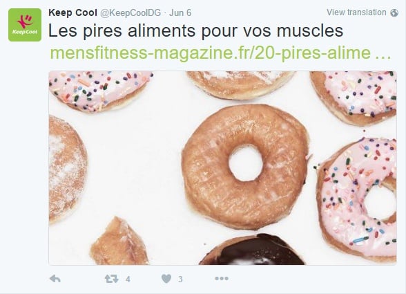This screenshot has width=406, height=294.
Task: Click the like count 3
Action: pyautogui.click(x=180, y=279)
